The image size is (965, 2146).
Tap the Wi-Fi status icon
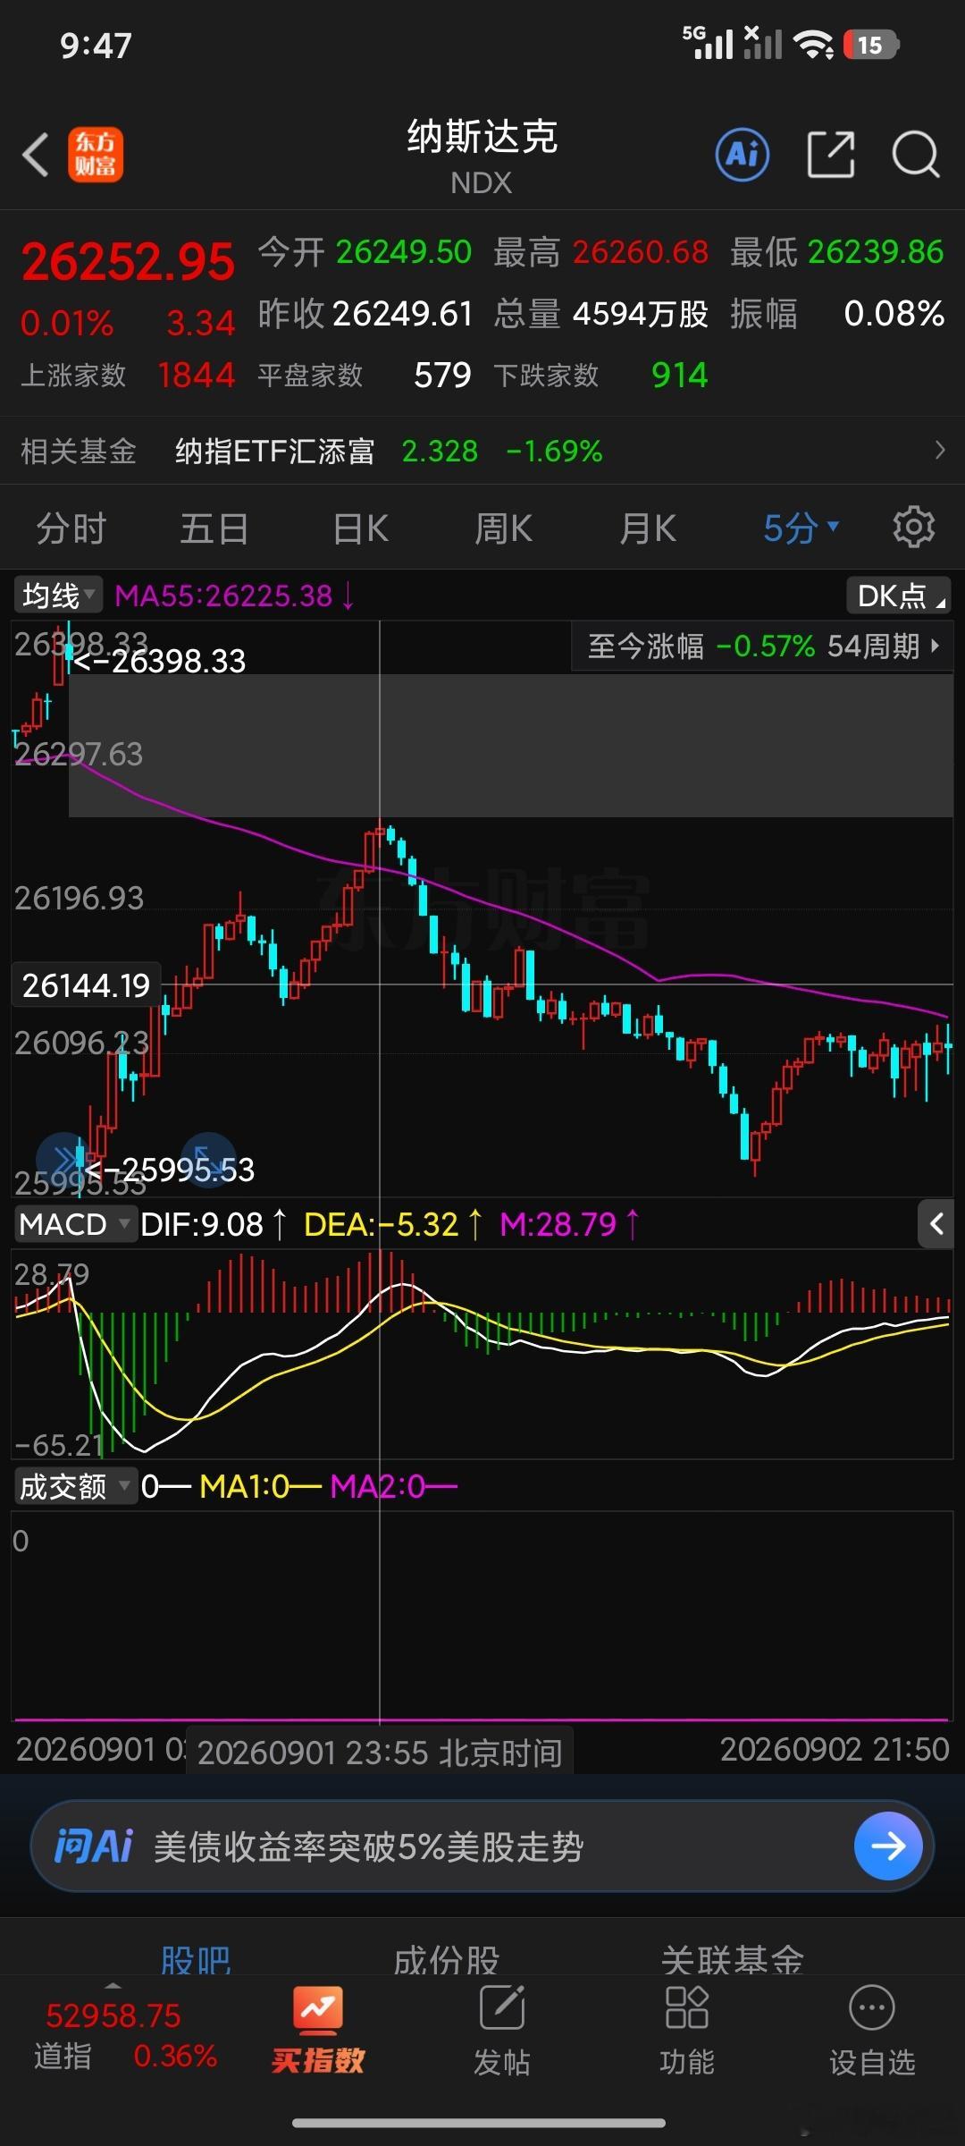tap(813, 45)
